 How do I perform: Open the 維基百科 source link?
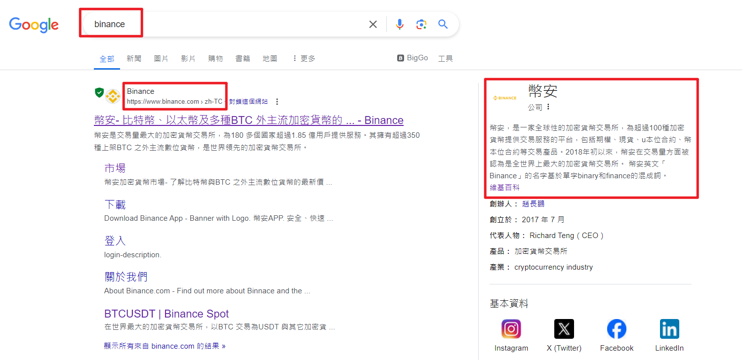pos(504,188)
